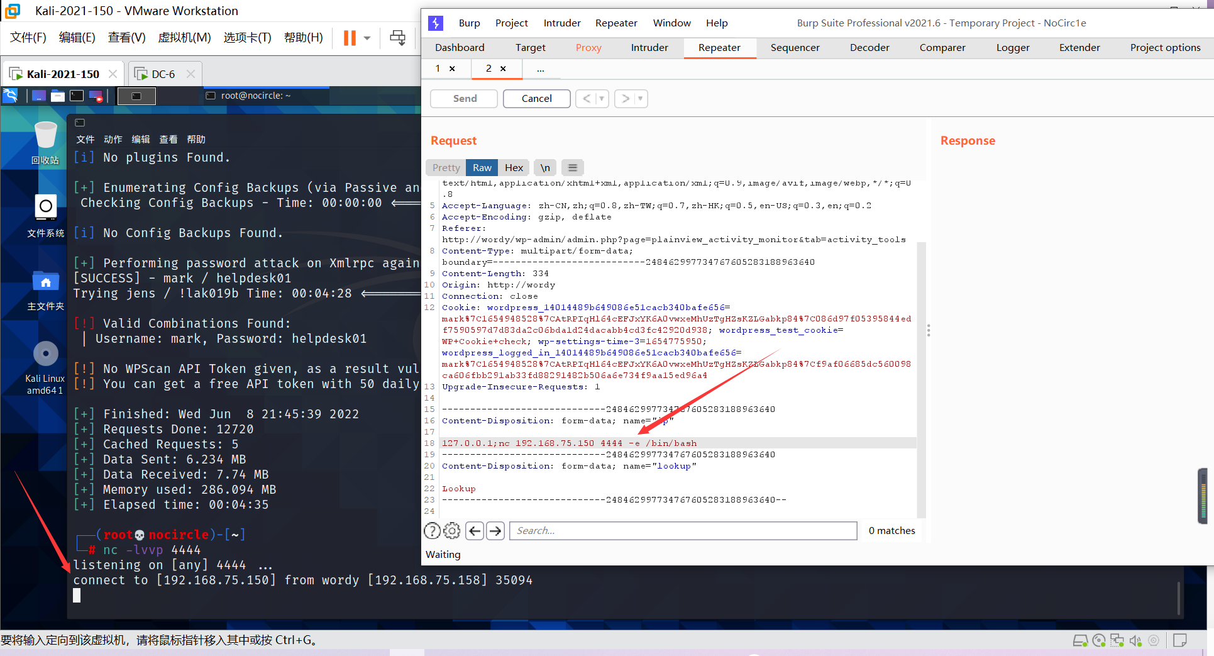Close Repeater sub-tab 2
This screenshot has width=1214, height=656.
point(503,69)
